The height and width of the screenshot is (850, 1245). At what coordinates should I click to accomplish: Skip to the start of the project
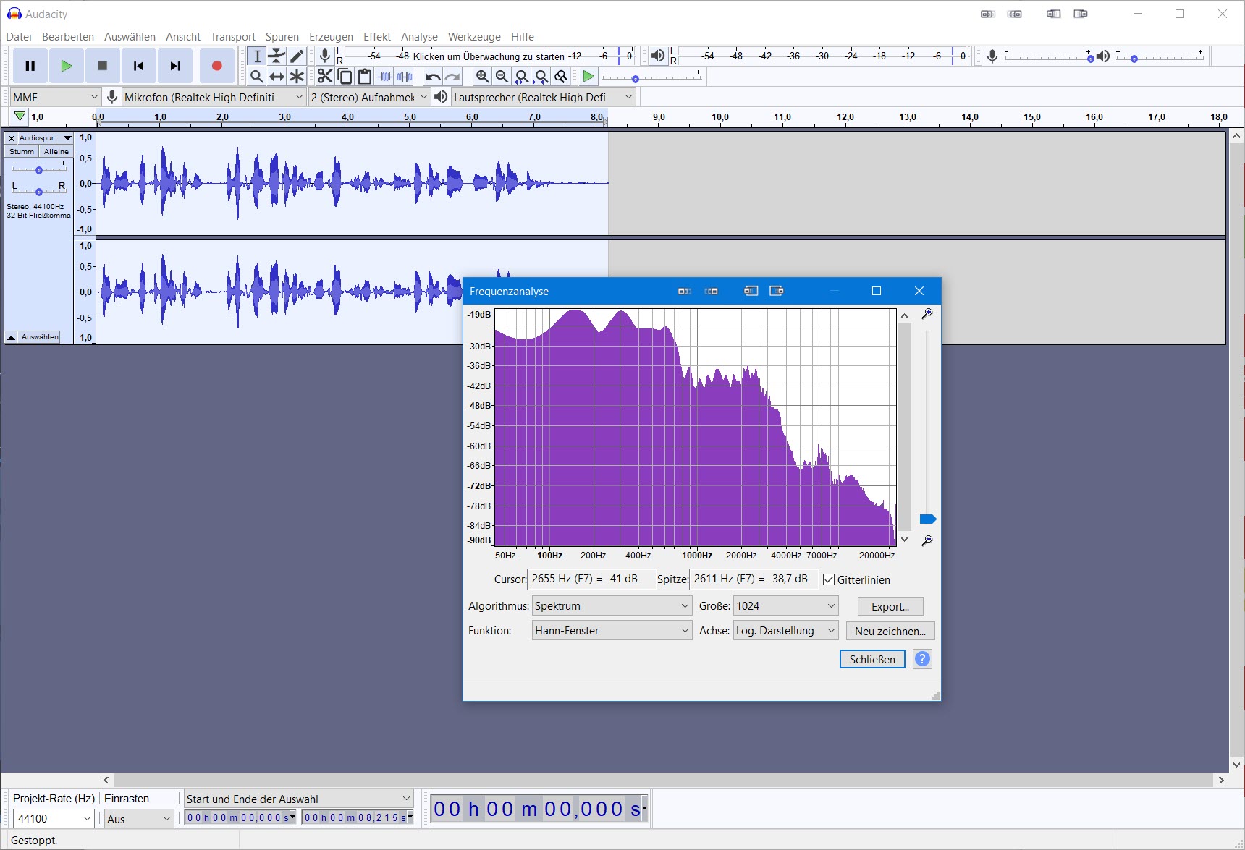139,66
